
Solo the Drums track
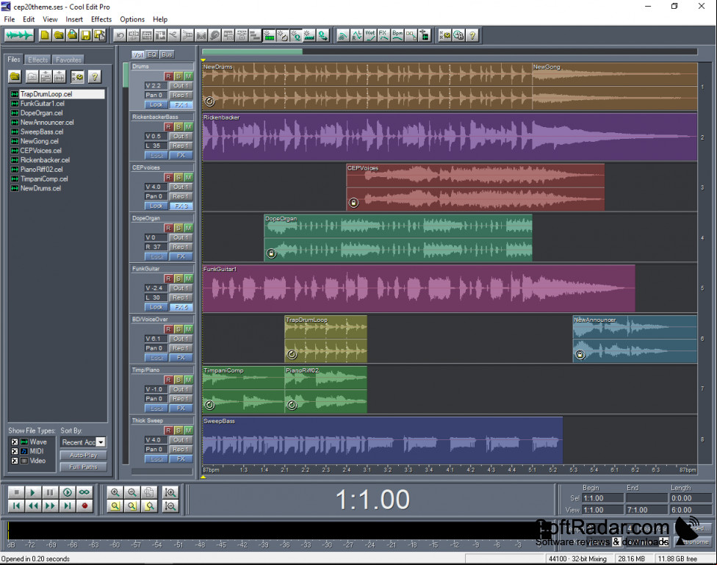pos(179,76)
